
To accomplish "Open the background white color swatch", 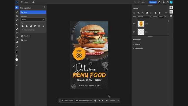I will pos(17,59).
